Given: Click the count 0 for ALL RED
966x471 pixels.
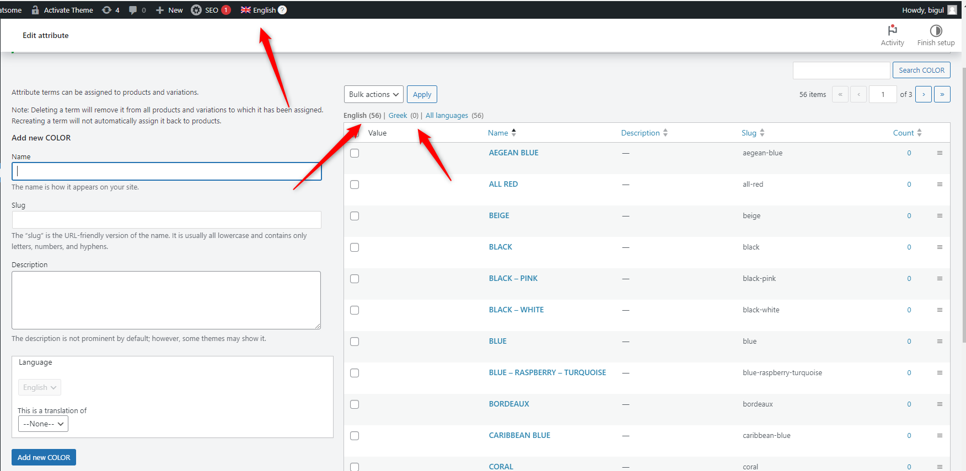Looking at the screenshot, I should click(x=909, y=185).
